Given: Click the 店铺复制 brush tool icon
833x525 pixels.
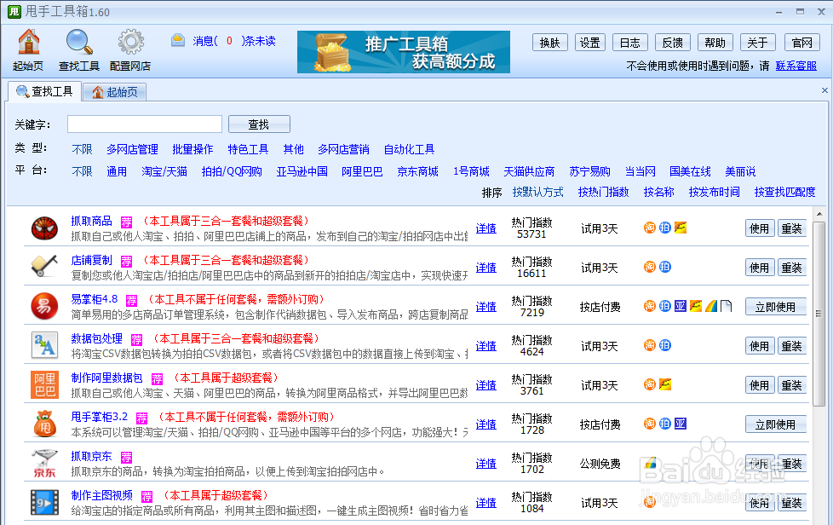Looking at the screenshot, I should [x=44, y=267].
